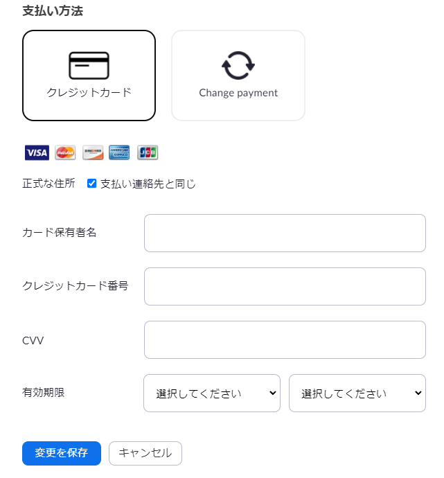The height and width of the screenshot is (478, 444).
Task: Focus the CVV input field
Action: pos(285,339)
